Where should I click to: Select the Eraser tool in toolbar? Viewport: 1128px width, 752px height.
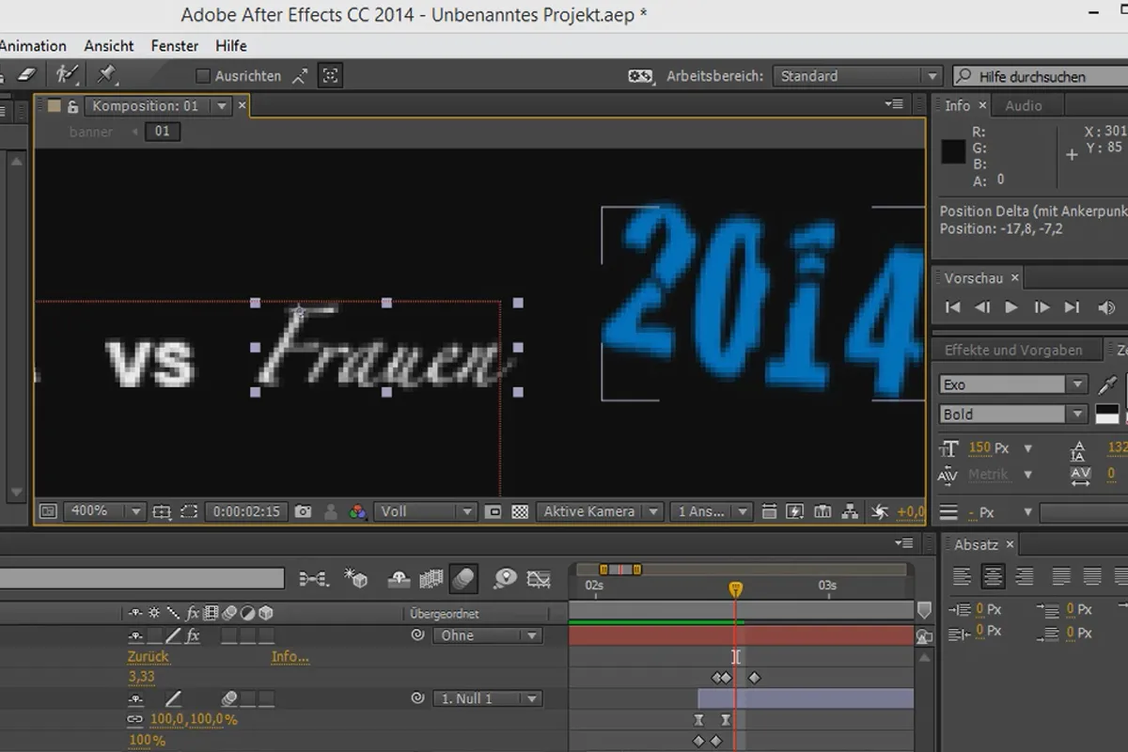click(x=25, y=74)
